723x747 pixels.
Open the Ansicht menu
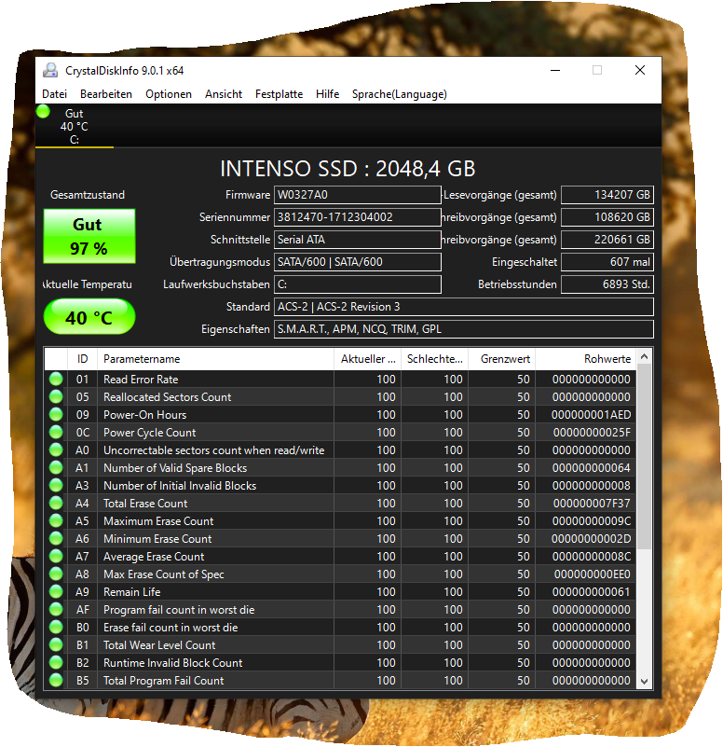point(224,94)
